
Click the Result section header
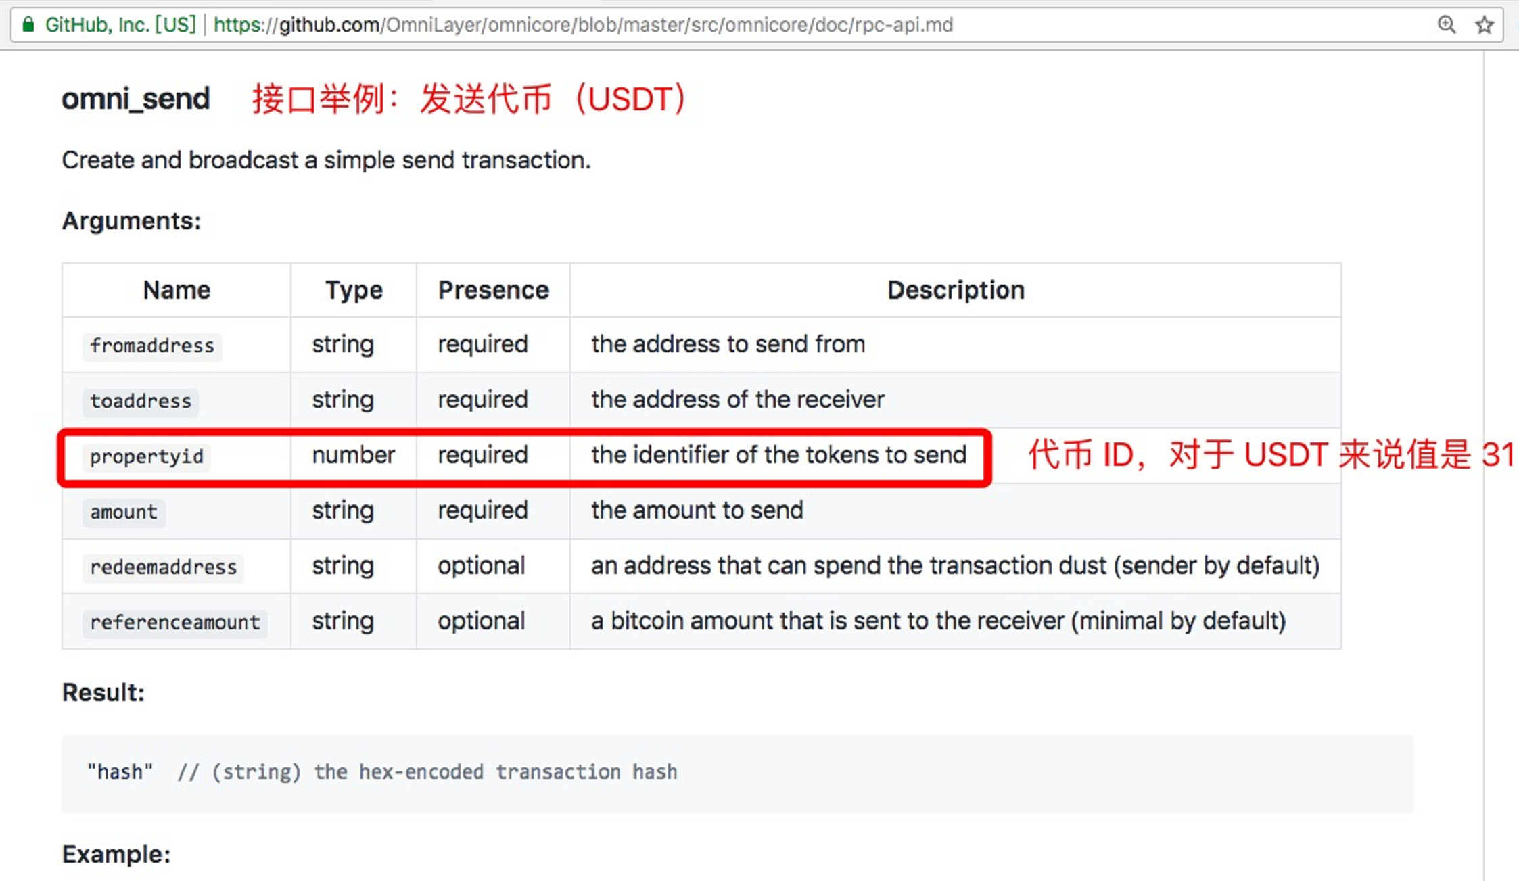click(101, 692)
